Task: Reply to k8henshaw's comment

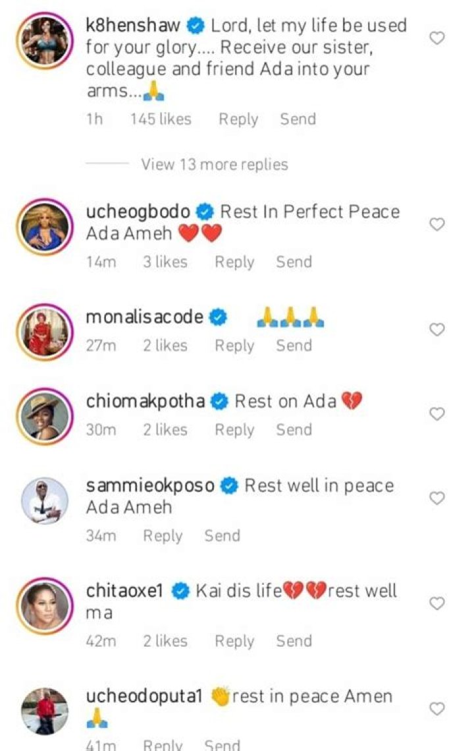Action: 238,119
